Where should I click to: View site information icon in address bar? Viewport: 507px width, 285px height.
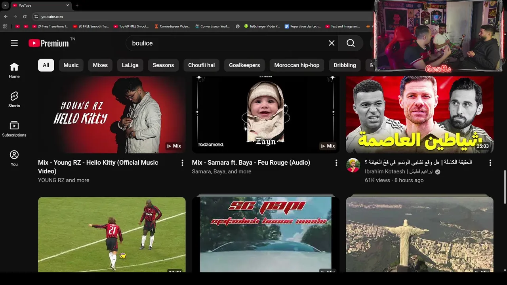tap(36, 17)
